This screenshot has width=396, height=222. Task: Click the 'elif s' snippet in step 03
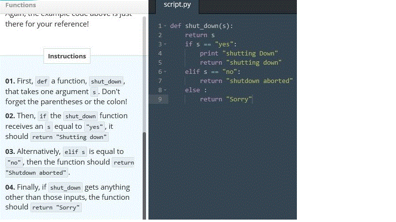74,152
